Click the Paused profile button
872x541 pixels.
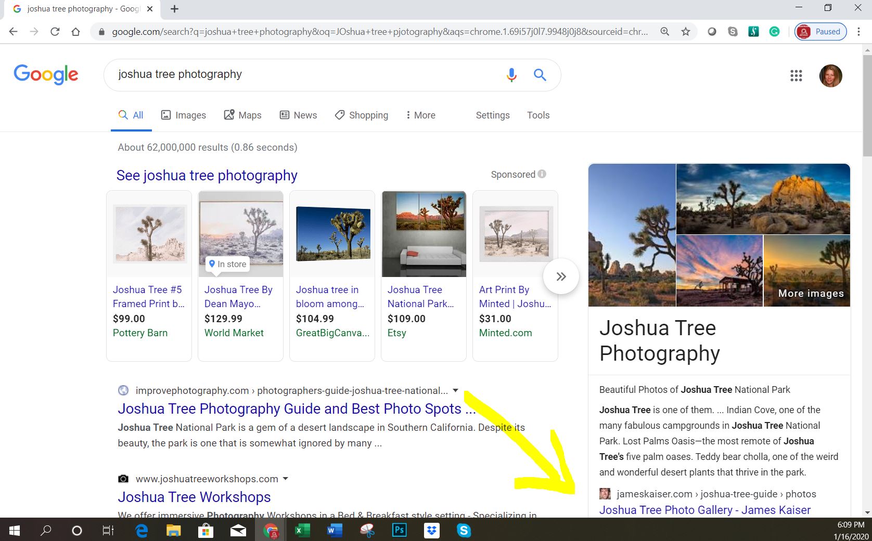(x=820, y=32)
